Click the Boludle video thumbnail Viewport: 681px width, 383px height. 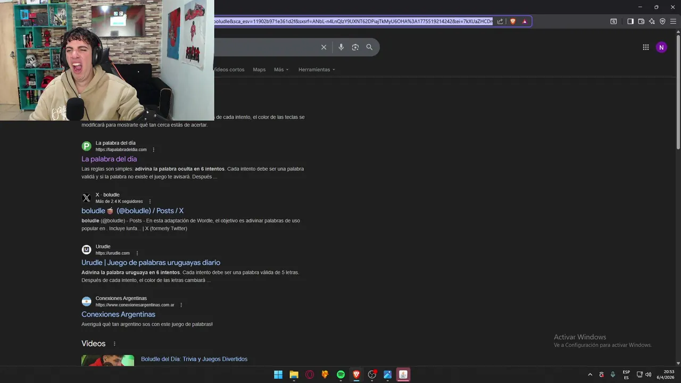107,361
